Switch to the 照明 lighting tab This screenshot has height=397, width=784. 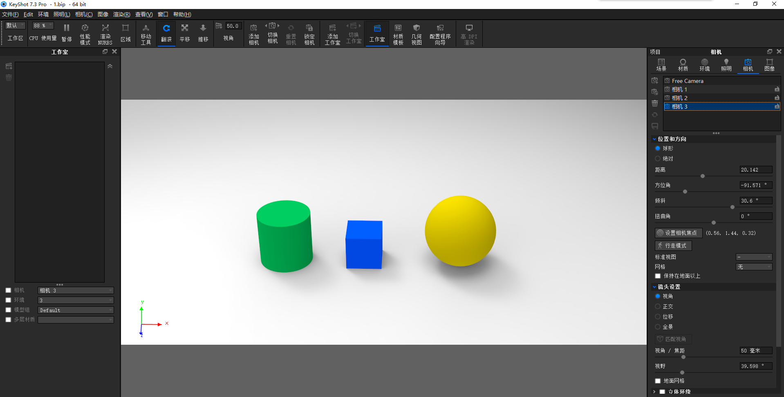(726, 65)
